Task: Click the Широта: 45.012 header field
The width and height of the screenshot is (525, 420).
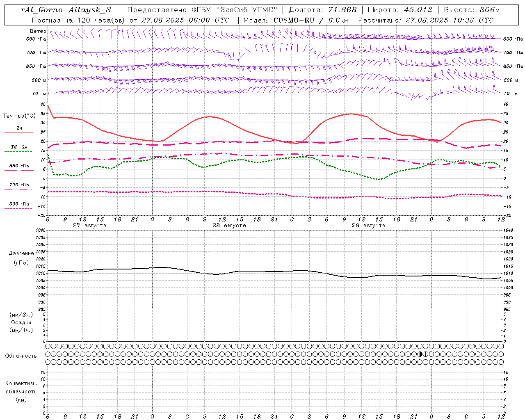Action: pyautogui.click(x=400, y=10)
